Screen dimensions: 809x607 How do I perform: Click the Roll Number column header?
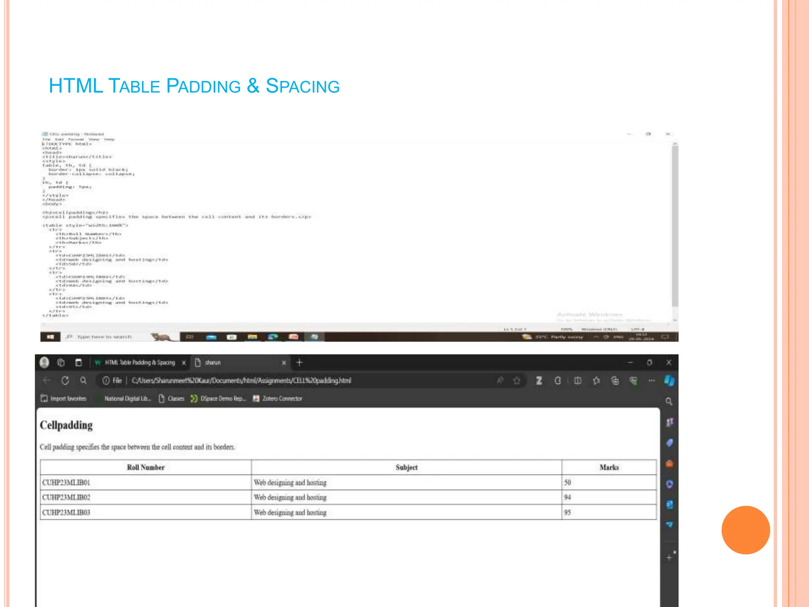[x=146, y=467]
